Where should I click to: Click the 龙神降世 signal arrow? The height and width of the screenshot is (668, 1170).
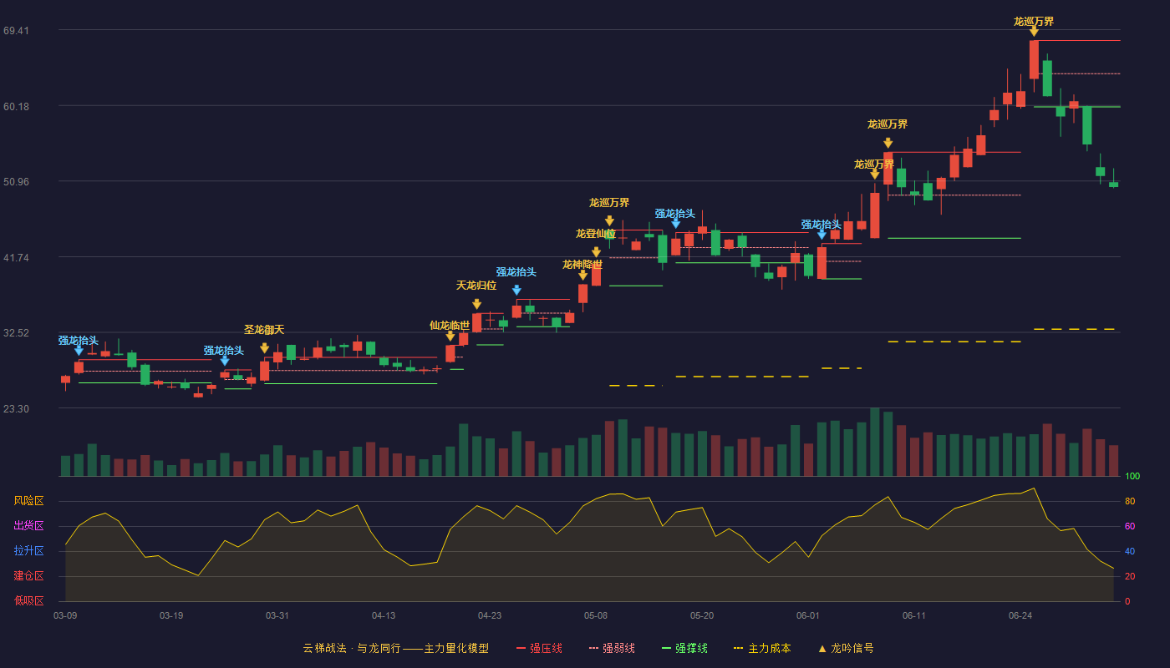click(x=582, y=276)
